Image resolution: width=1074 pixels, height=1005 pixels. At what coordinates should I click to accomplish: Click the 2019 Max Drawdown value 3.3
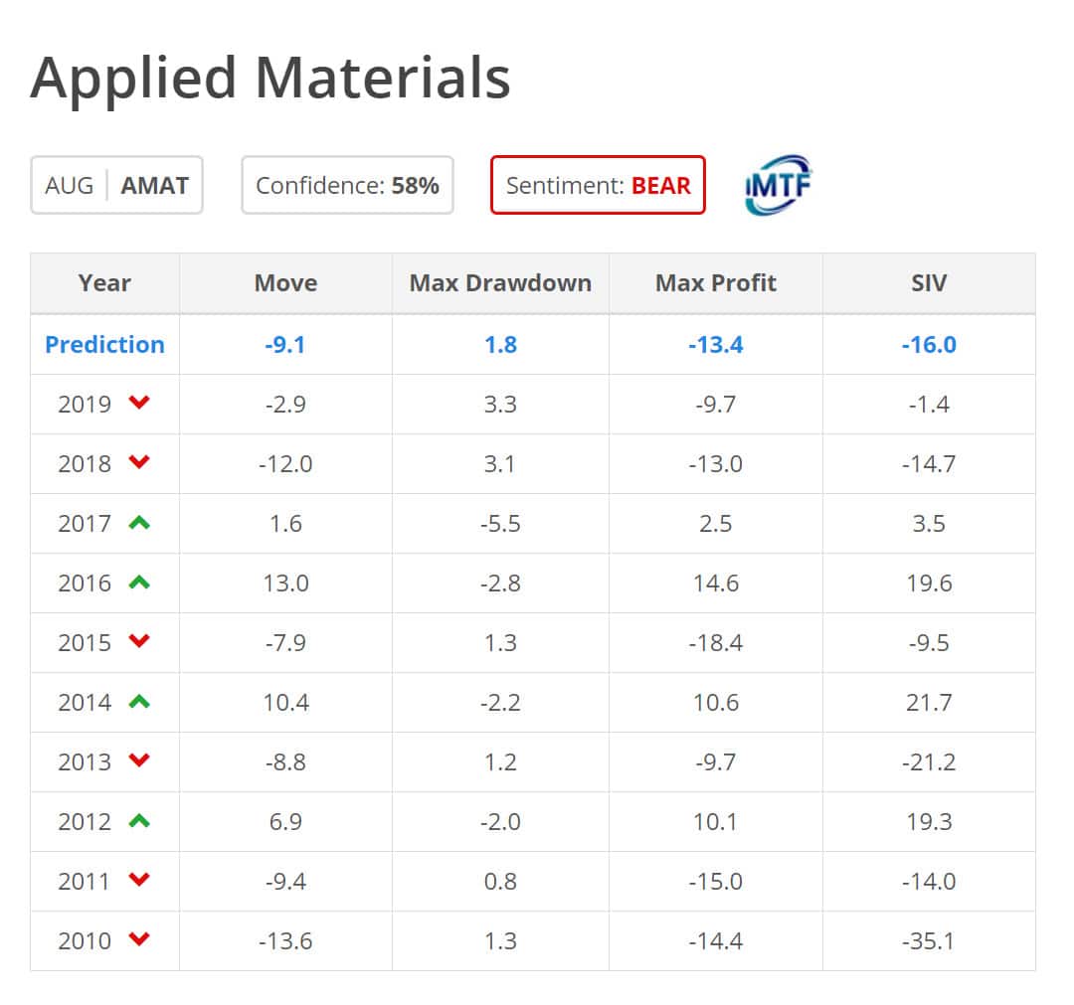(x=500, y=405)
